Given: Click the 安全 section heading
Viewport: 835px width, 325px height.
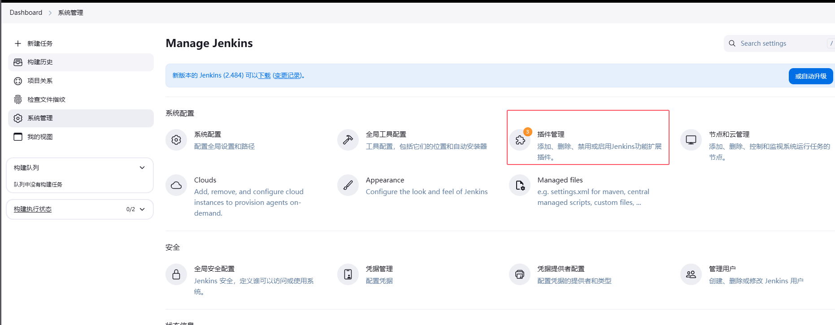Looking at the screenshot, I should [173, 247].
